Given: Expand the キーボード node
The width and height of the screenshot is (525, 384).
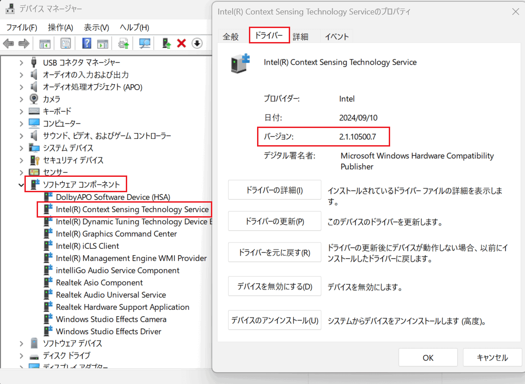Looking at the screenshot, I should coord(21,111).
